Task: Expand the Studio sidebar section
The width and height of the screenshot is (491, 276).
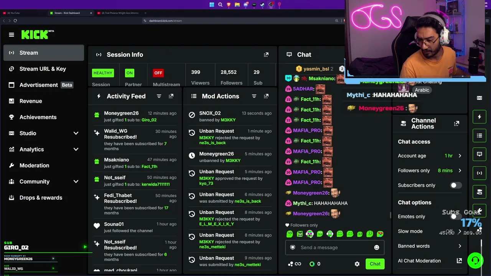Action: [76, 133]
